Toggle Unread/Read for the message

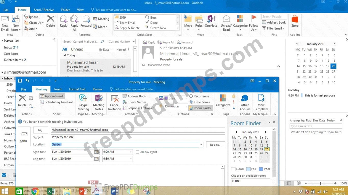pos(226,23)
